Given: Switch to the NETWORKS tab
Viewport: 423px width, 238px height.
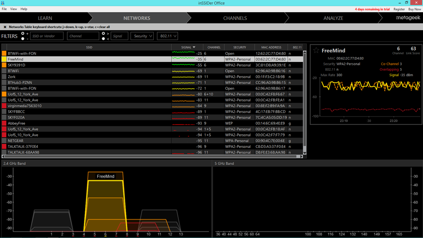Looking at the screenshot, I should pyautogui.click(x=137, y=18).
